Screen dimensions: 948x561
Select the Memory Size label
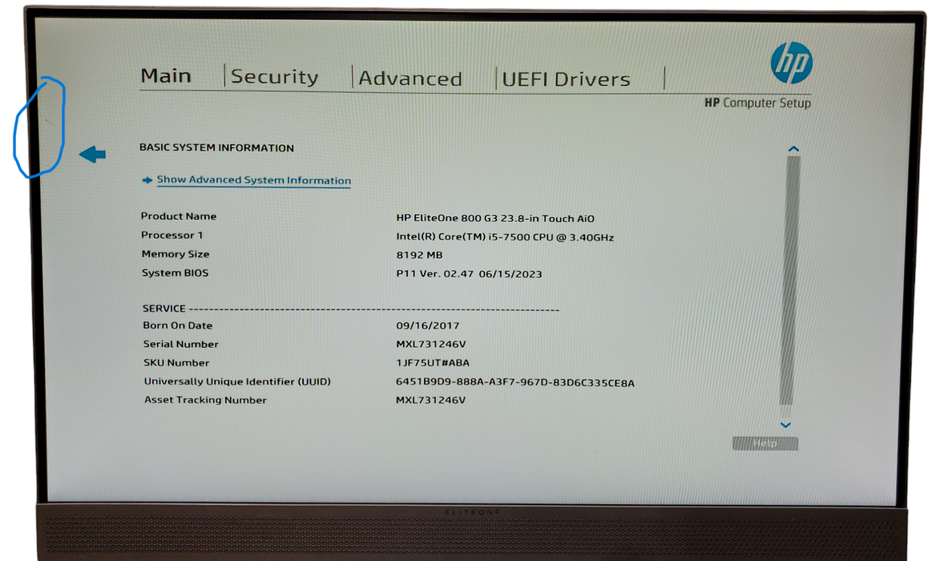point(175,254)
